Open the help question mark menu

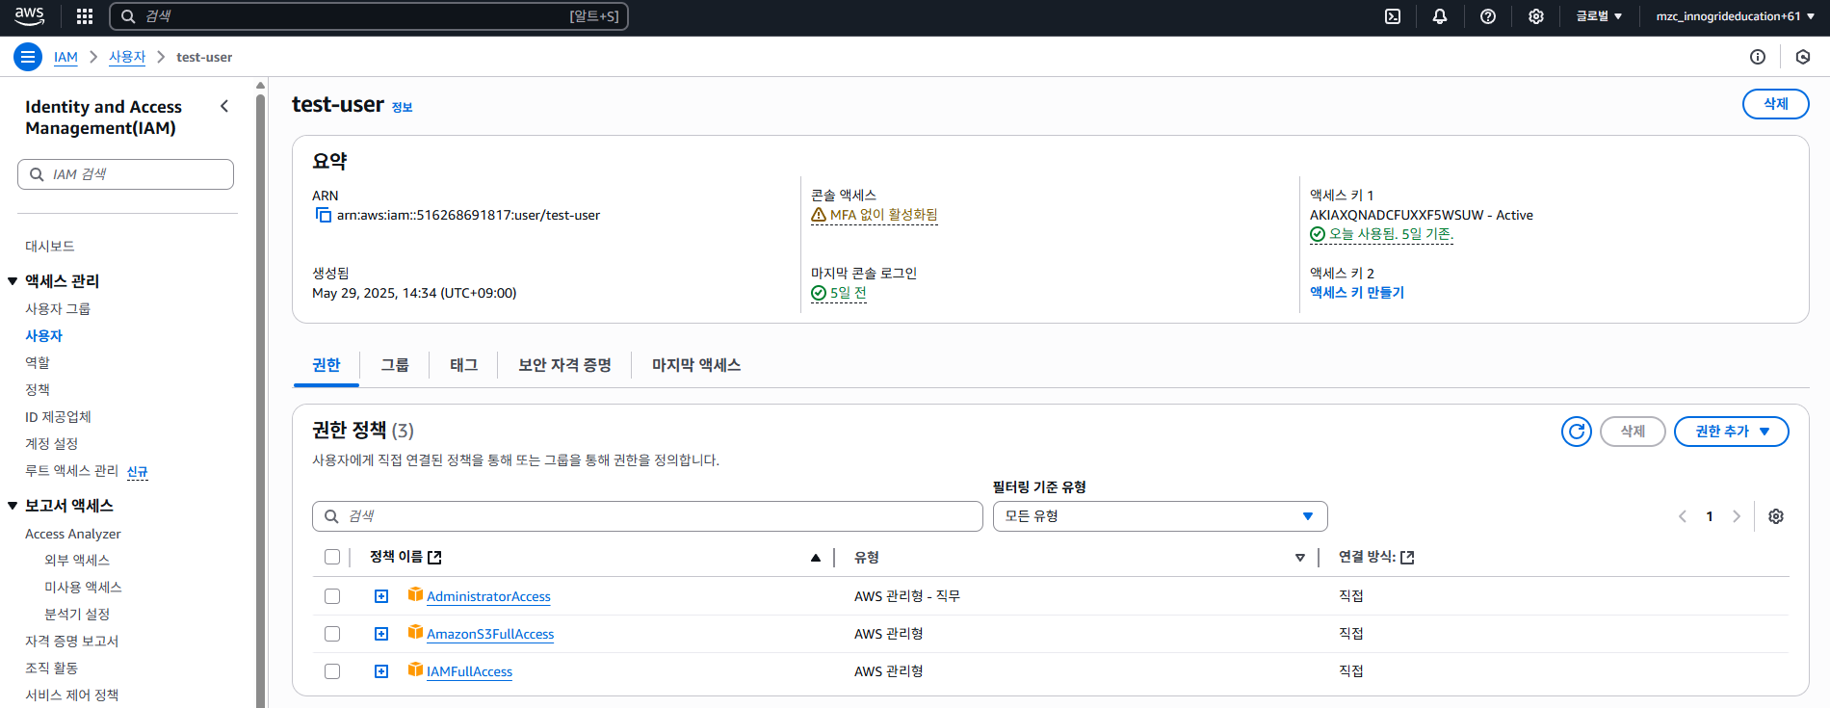coord(1488,16)
